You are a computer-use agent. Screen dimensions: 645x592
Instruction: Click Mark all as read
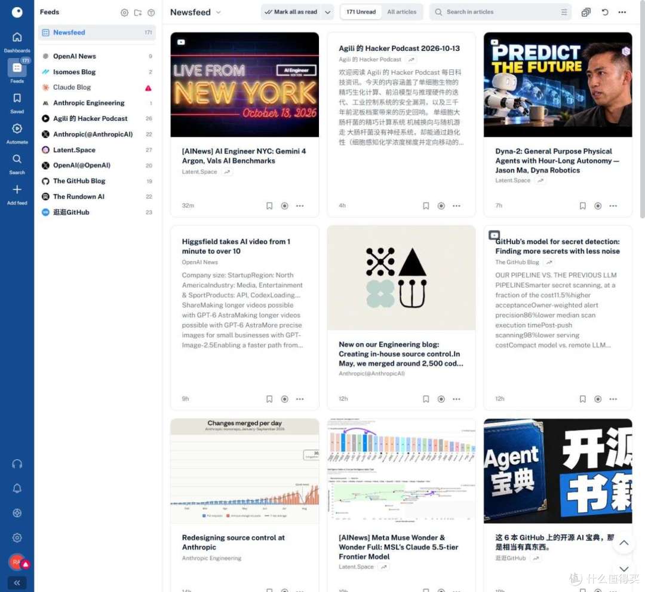point(291,12)
